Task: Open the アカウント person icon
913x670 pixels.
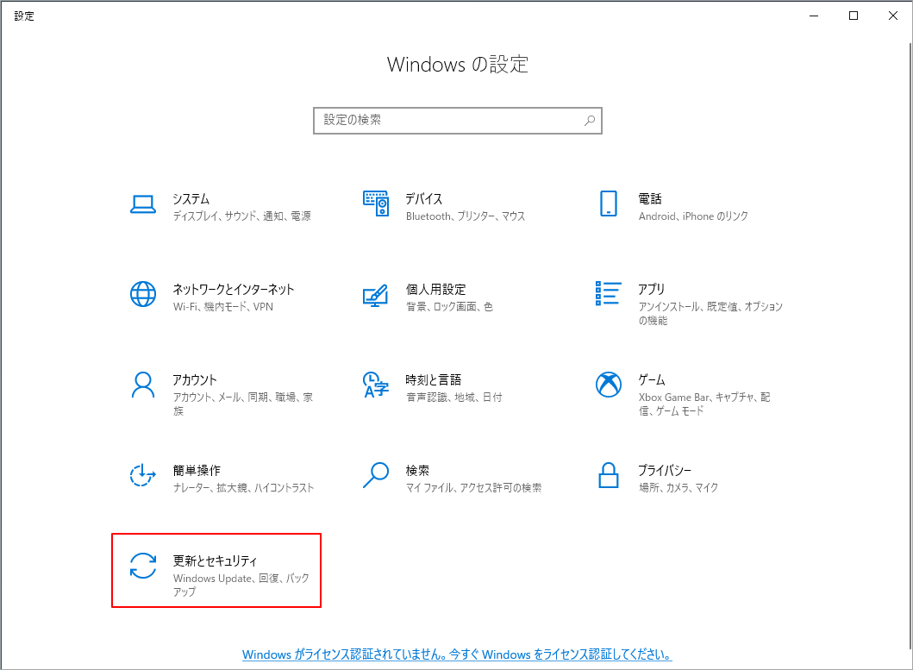Action: coord(142,385)
